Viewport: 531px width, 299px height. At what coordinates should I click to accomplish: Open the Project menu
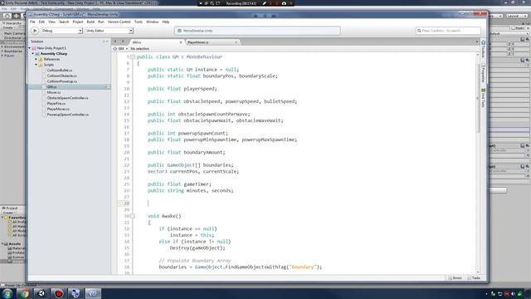coord(77,22)
